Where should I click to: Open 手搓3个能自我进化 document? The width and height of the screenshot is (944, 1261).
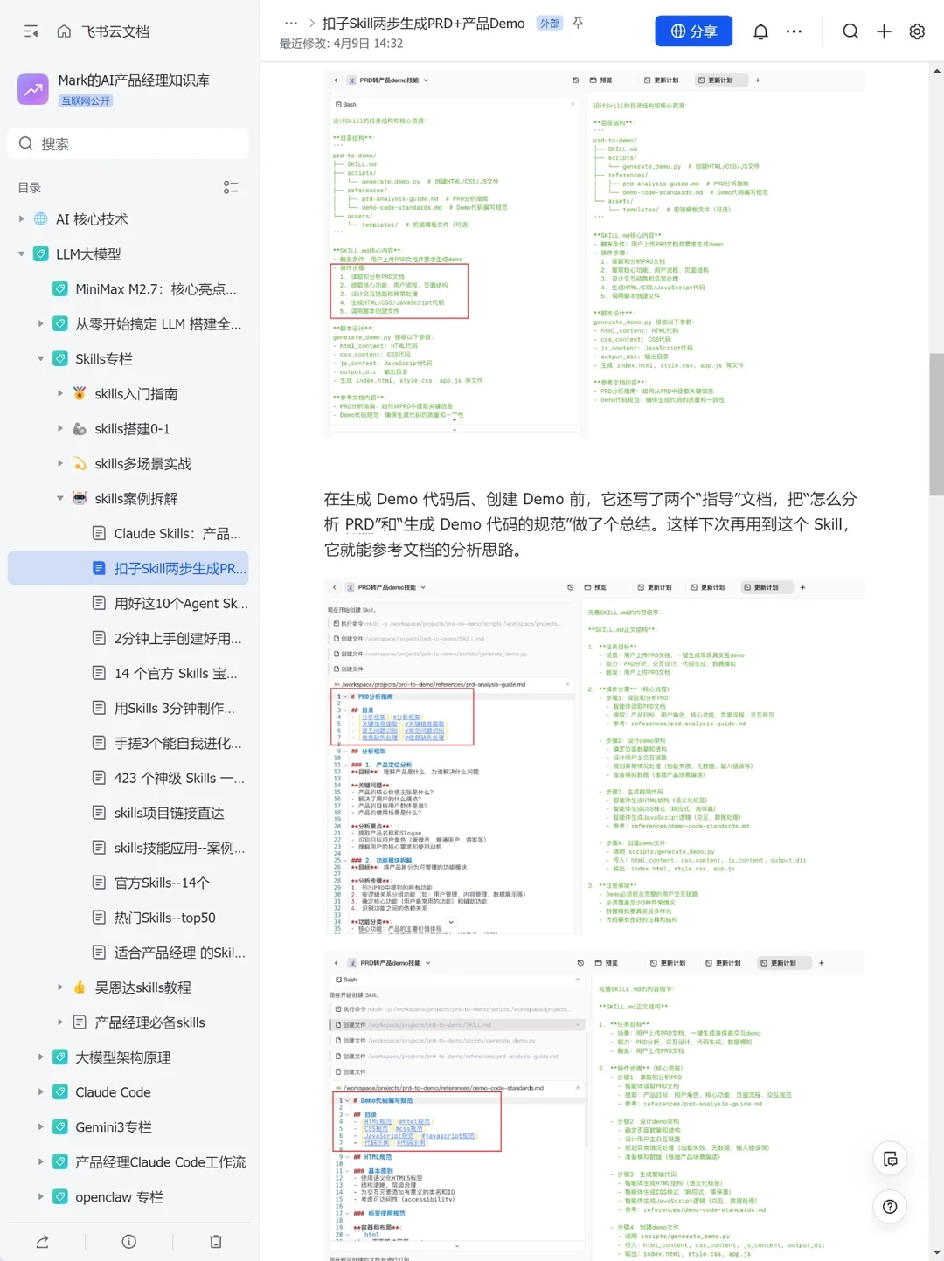177,744
